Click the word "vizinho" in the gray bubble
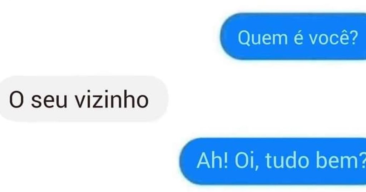The width and height of the screenshot is (366, 192). point(112,100)
